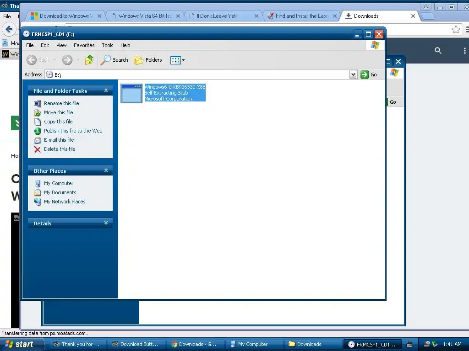Collapse the Other Places panel
Image resolution: width=469 pixels, height=351 pixels.
[x=106, y=170]
